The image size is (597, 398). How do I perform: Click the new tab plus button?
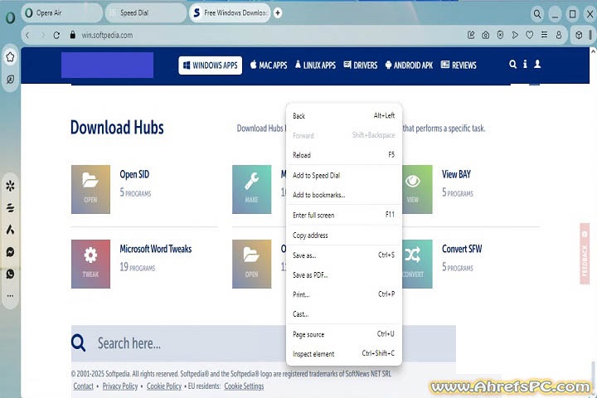pos(278,13)
